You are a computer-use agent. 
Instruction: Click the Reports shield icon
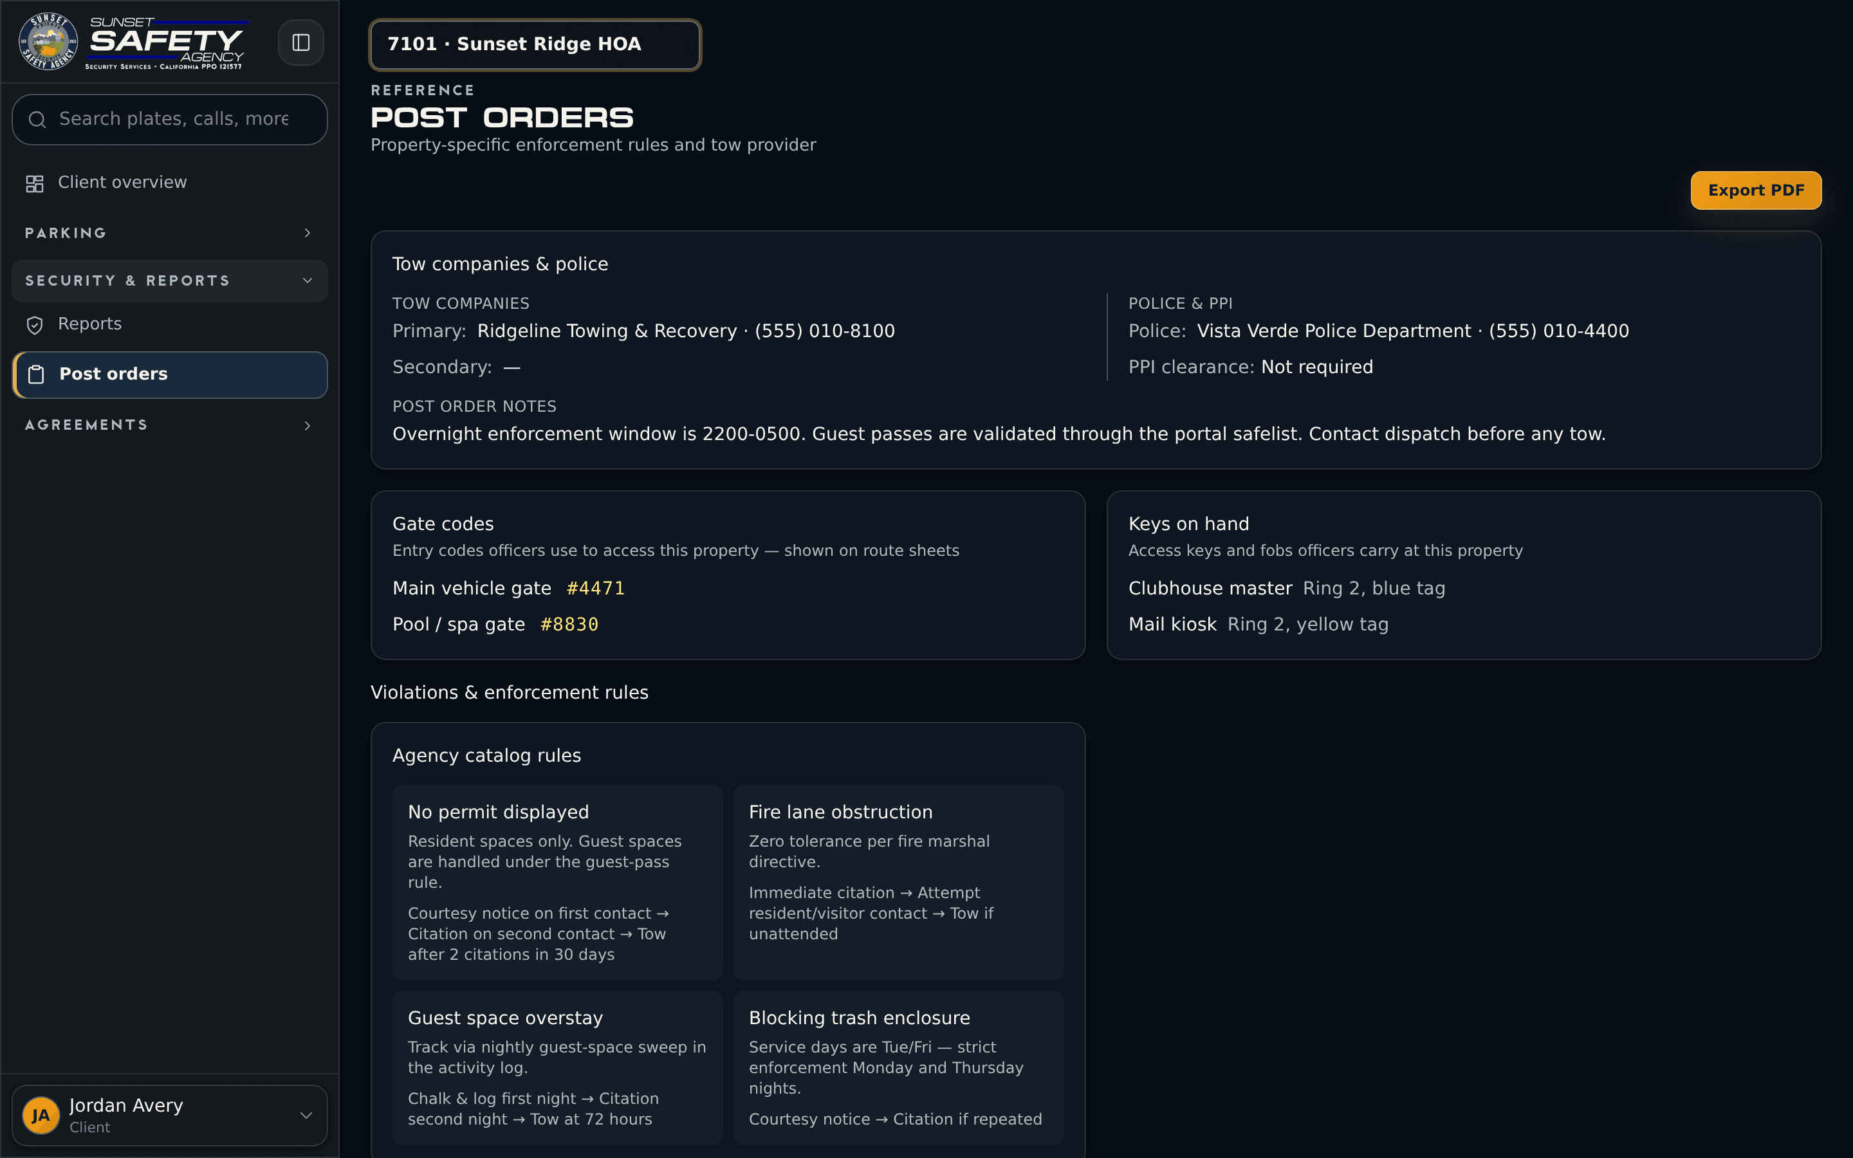coord(35,325)
